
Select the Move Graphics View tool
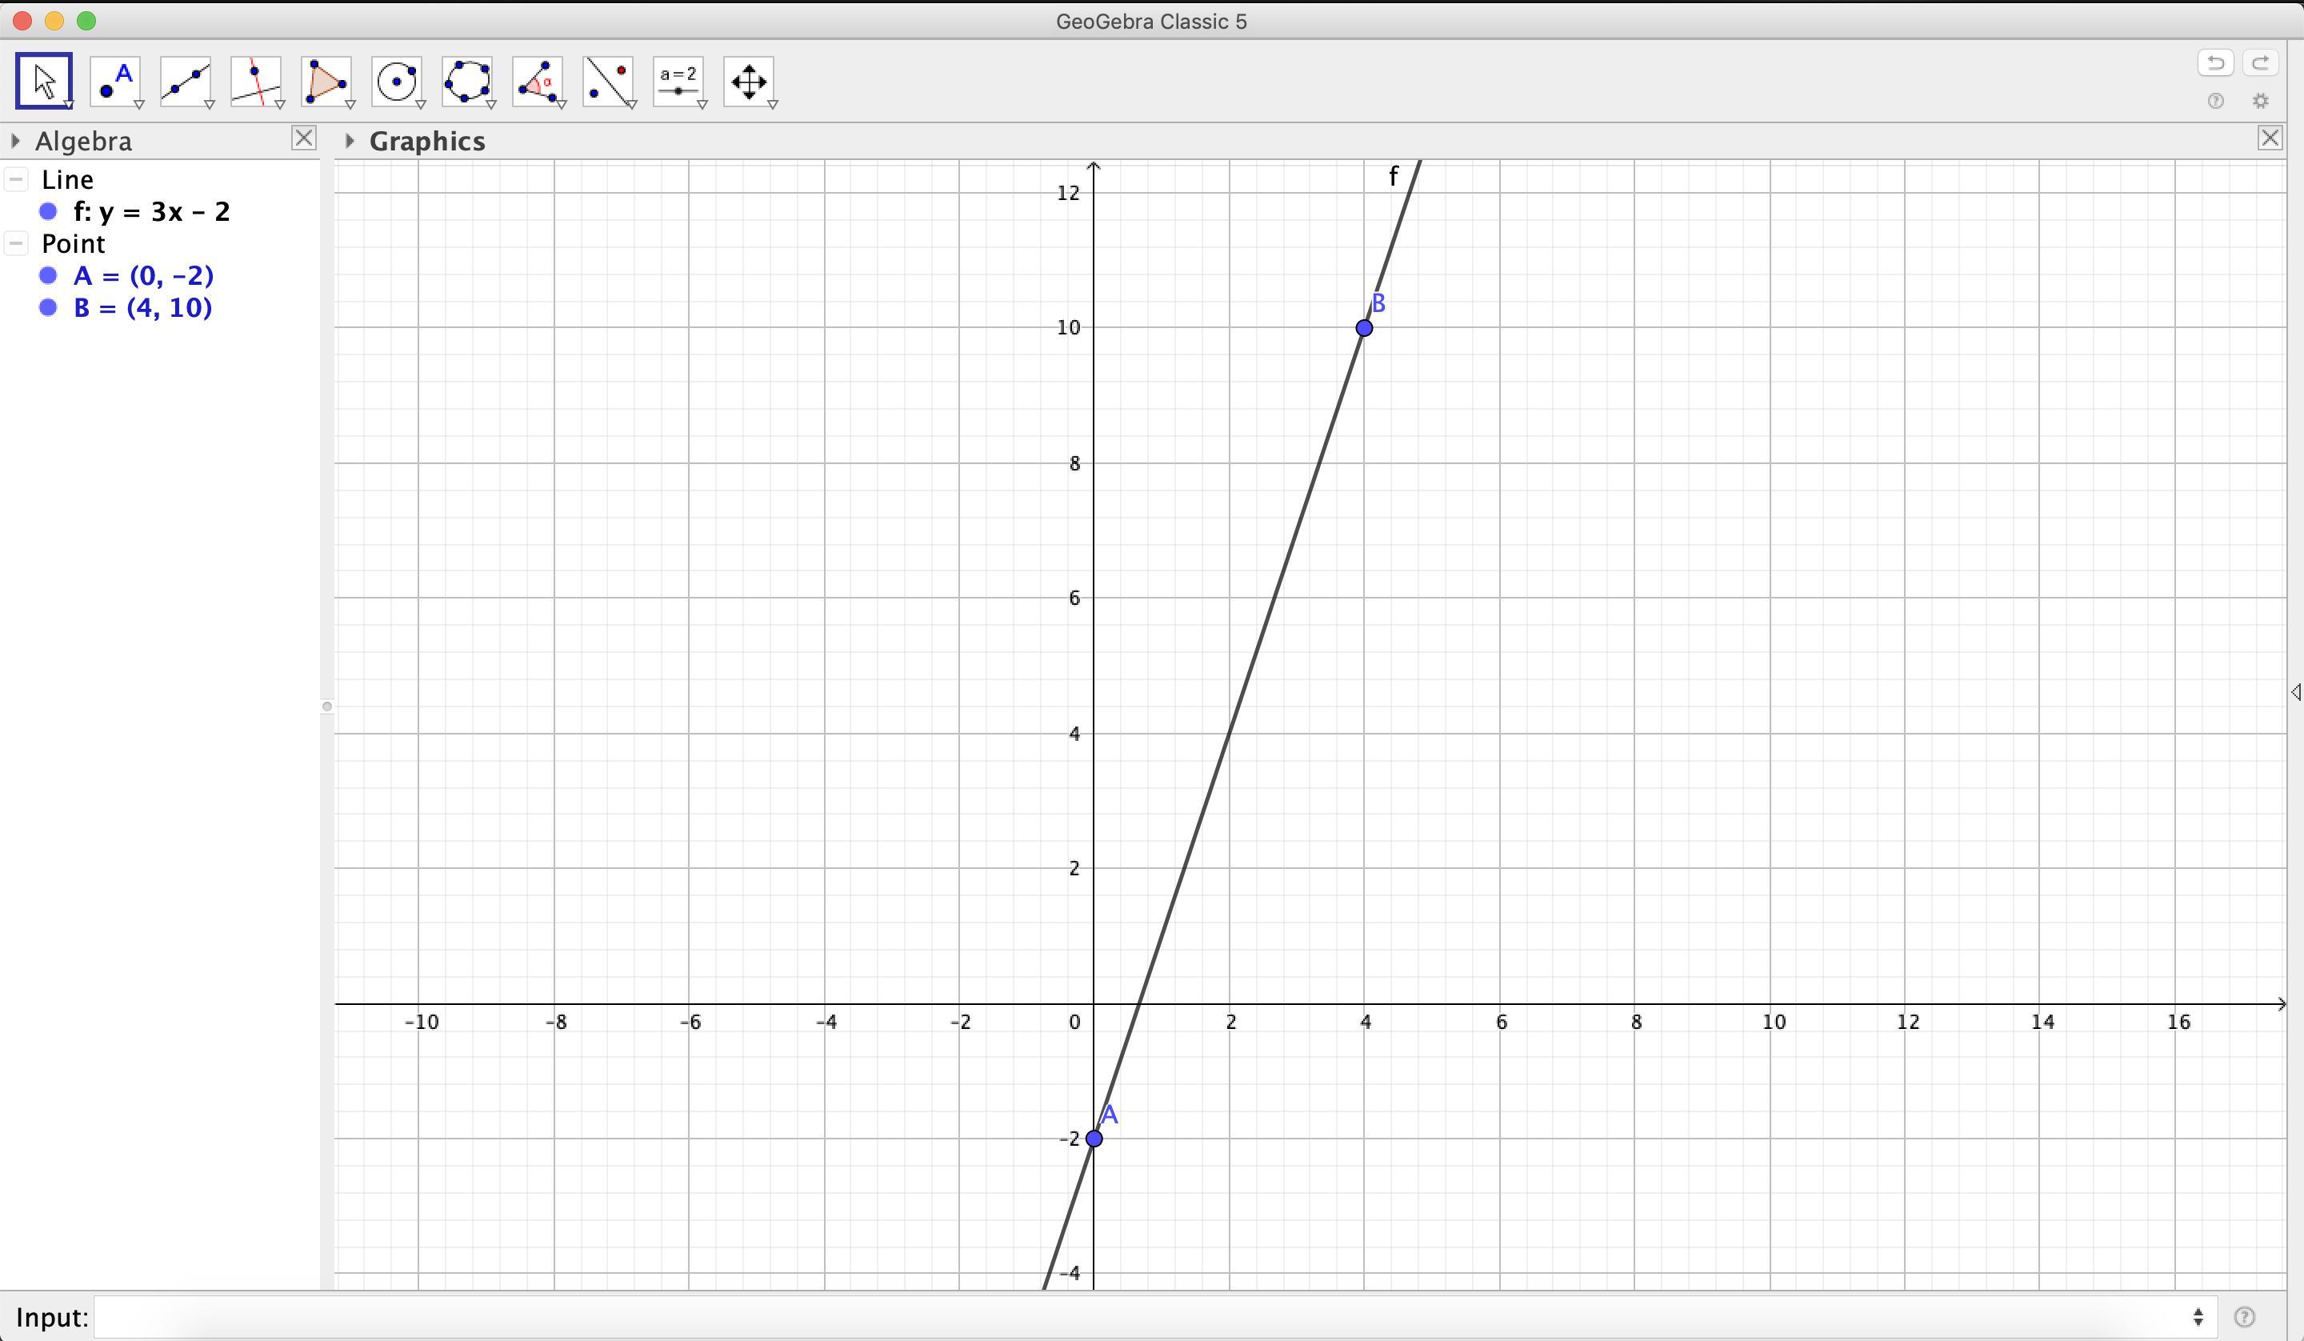(749, 82)
